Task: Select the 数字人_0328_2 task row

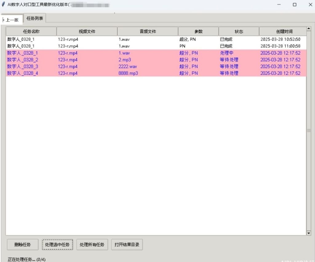Action: (23, 60)
